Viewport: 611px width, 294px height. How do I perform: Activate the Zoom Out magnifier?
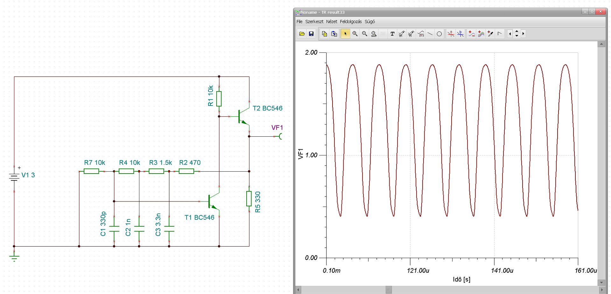[x=364, y=34]
